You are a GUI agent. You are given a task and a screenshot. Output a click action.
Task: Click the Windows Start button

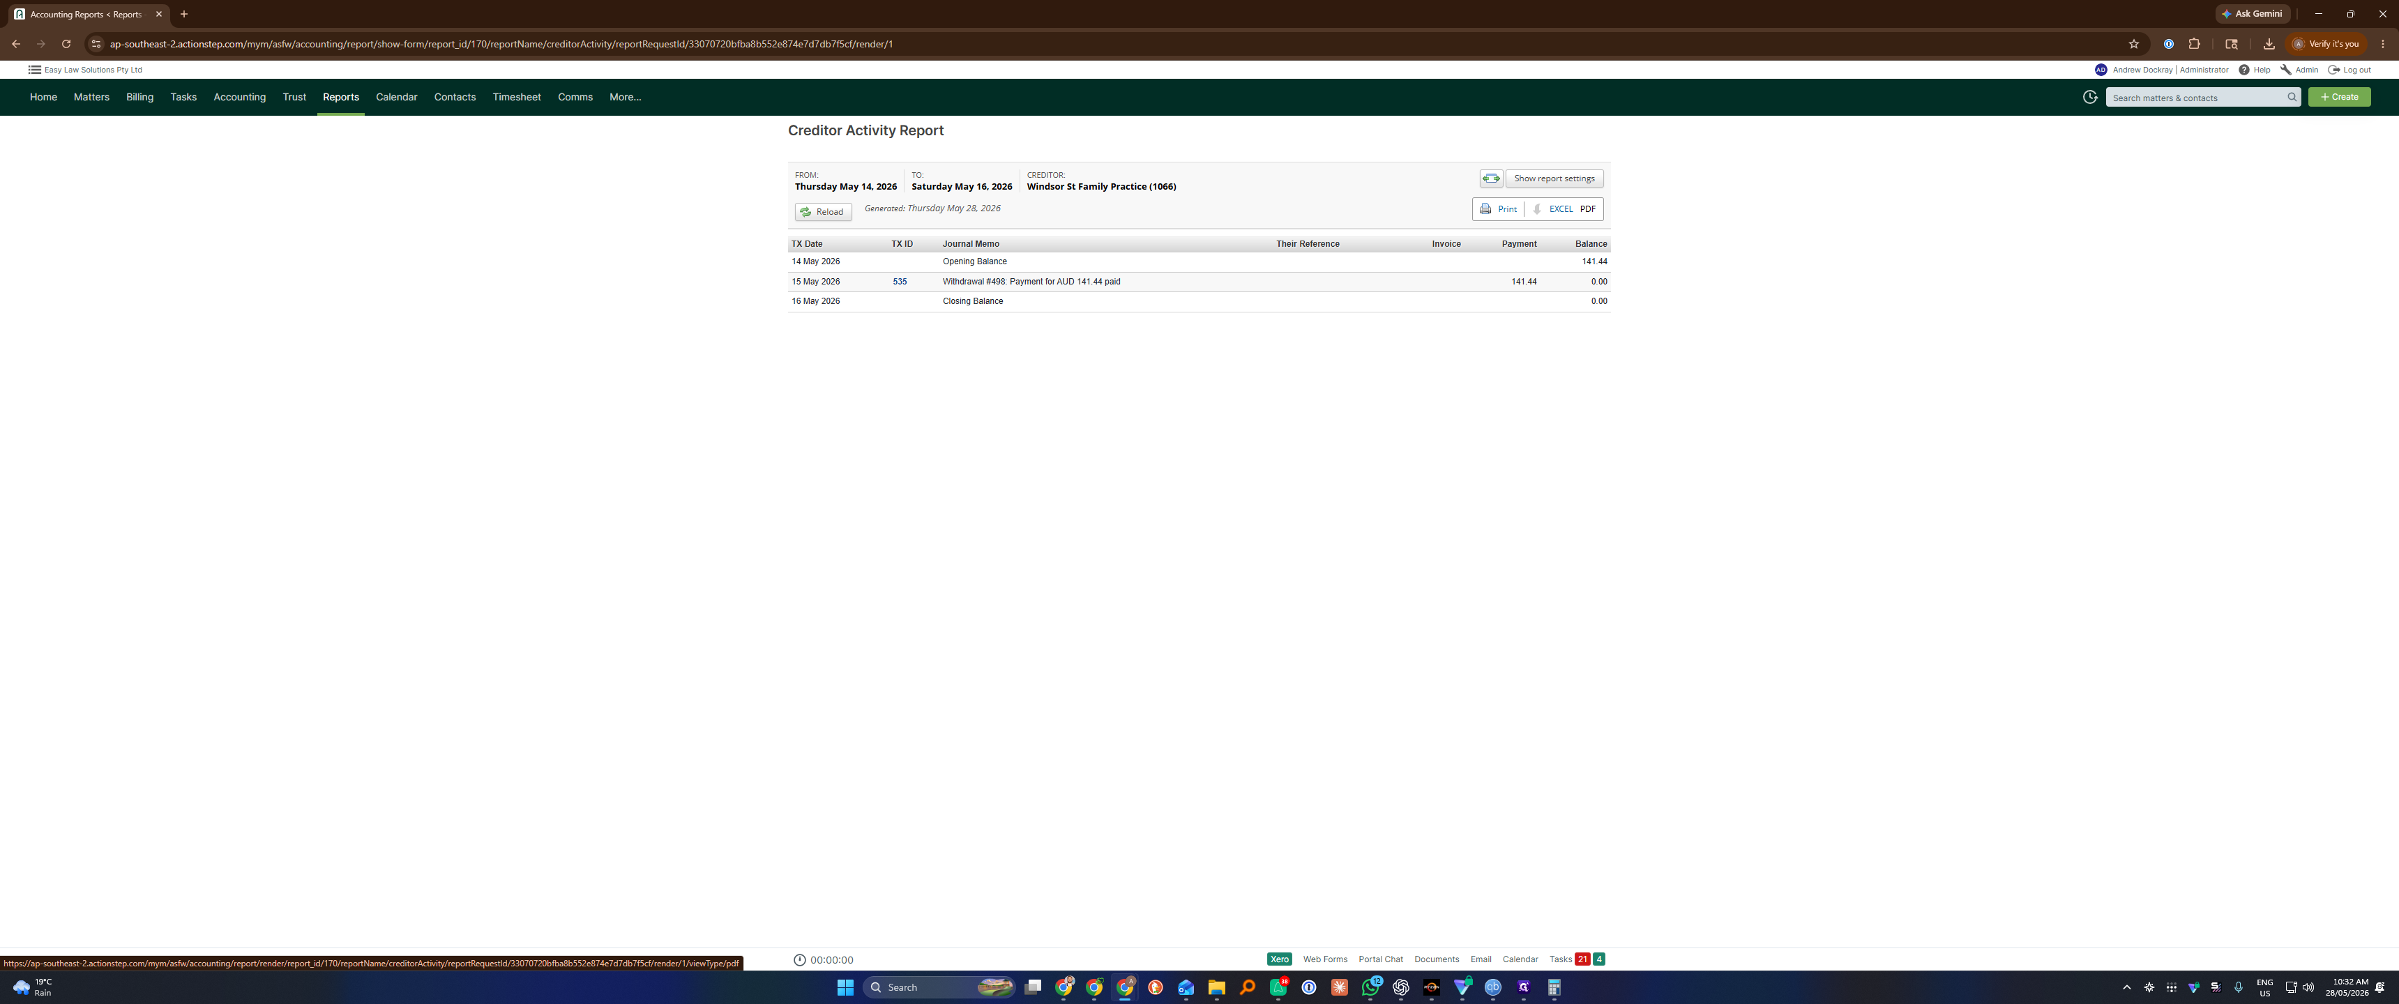[x=845, y=987]
